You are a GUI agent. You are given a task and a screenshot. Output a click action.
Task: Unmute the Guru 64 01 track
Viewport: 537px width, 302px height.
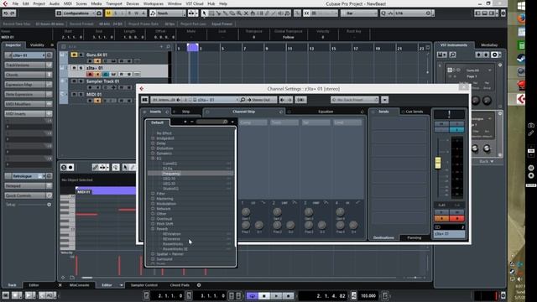click(74, 55)
